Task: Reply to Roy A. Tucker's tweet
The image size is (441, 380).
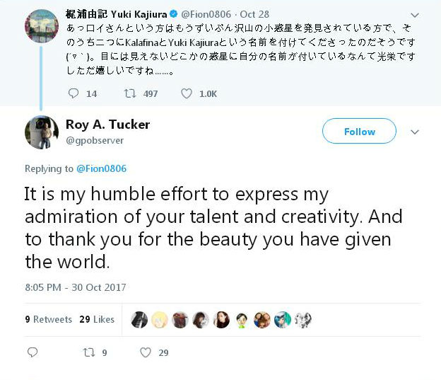Action: point(33,352)
